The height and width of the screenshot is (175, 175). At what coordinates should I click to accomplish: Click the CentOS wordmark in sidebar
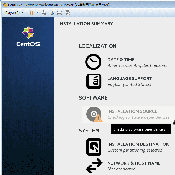coord(28,44)
